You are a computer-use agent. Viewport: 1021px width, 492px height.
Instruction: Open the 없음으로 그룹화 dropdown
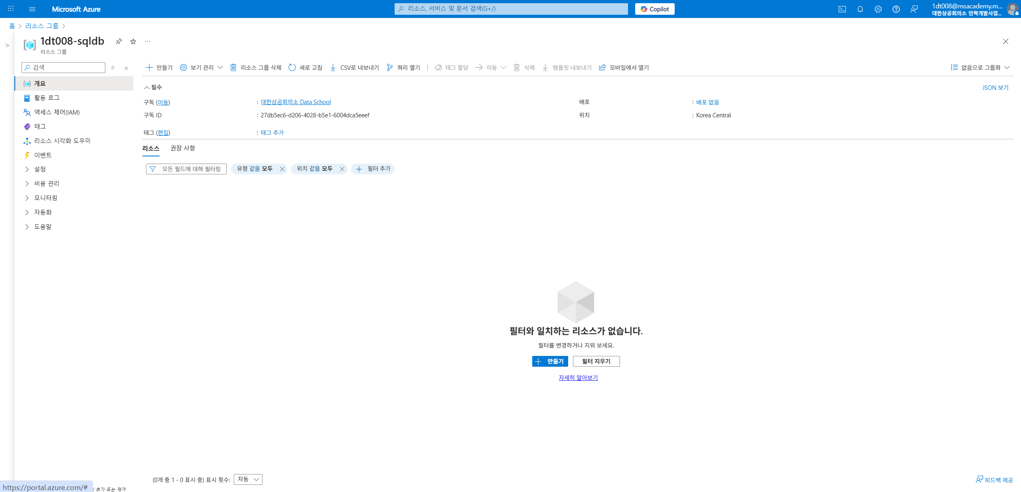(x=980, y=67)
